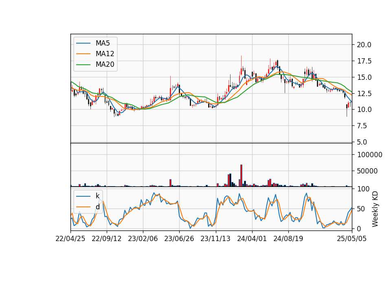Click the MA5 legend label
Image resolution: width=391 pixels, height=281 pixels.
tap(103, 43)
